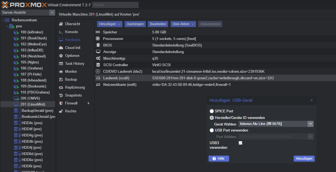Open the Task History tab
The image size is (336, 172).
[75, 64]
